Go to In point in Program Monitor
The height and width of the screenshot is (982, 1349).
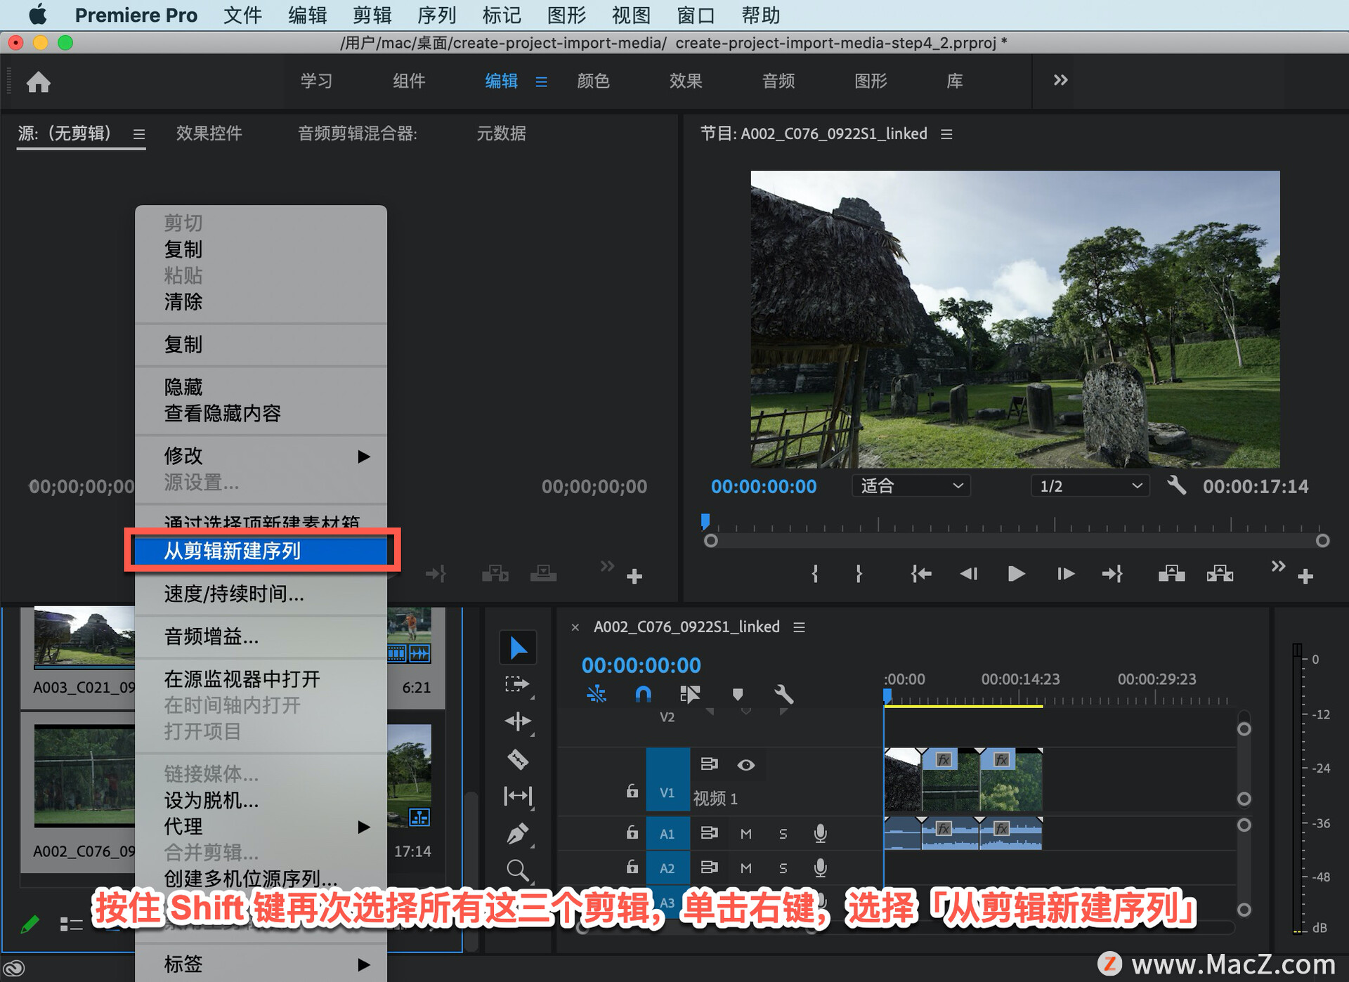tap(921, 574)
